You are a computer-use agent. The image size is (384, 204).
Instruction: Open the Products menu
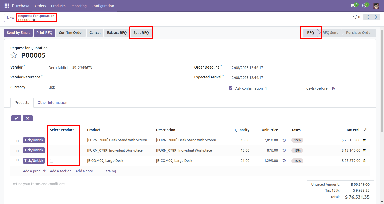[x=58, y=6]
